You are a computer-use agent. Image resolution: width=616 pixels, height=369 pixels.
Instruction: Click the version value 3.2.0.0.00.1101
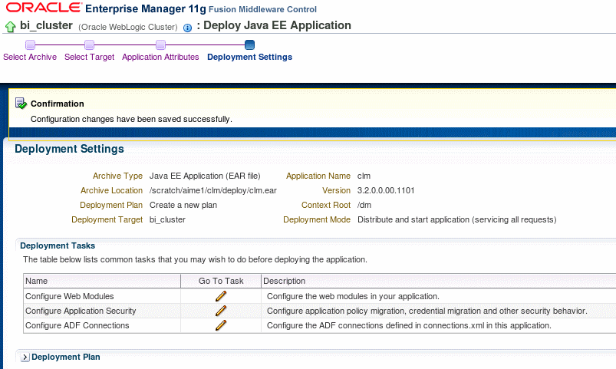(x=386, y=190)
